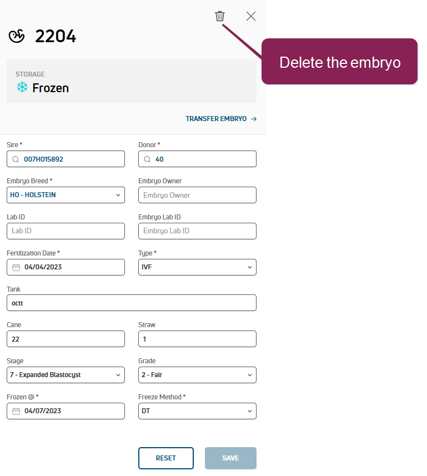Click the search icon in Sire field
427x476 pixels.
[16, 159]
